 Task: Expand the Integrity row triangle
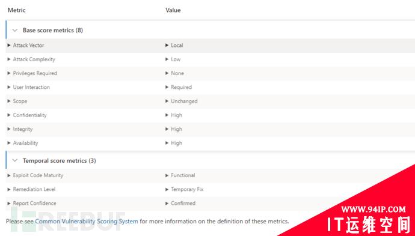click(9, 129)
